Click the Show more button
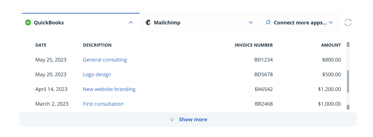This screenshot has height=137, width=373. point(188,119)
